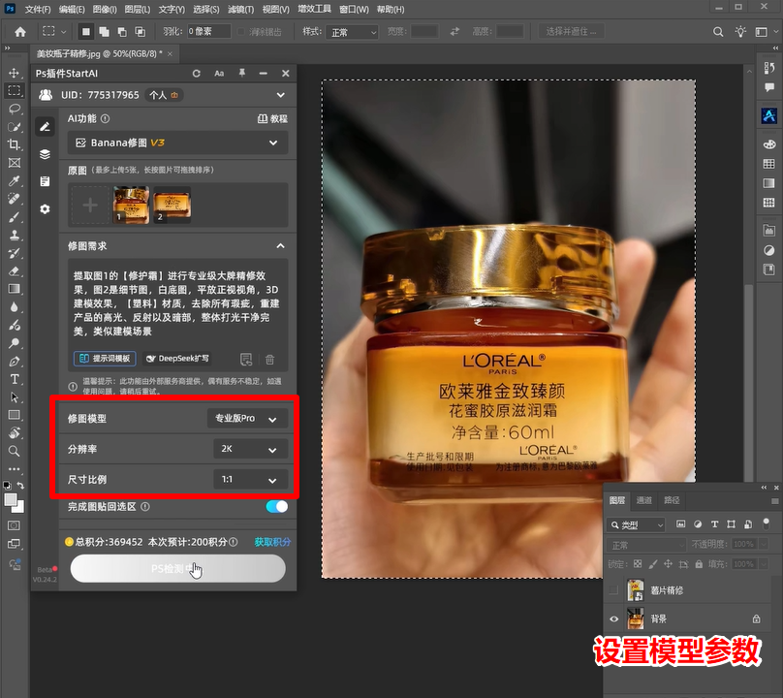Collapse the 修图需求 section

[x=281, y=246]
